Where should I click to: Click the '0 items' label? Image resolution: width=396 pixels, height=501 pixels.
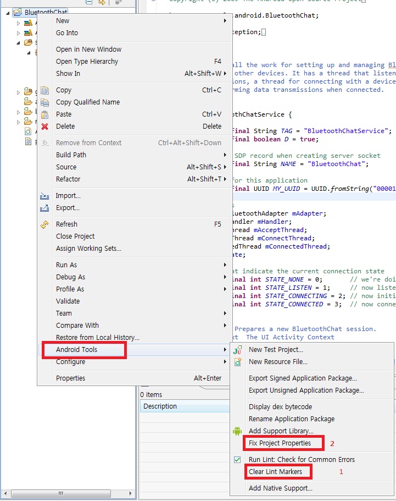(151, 395)
